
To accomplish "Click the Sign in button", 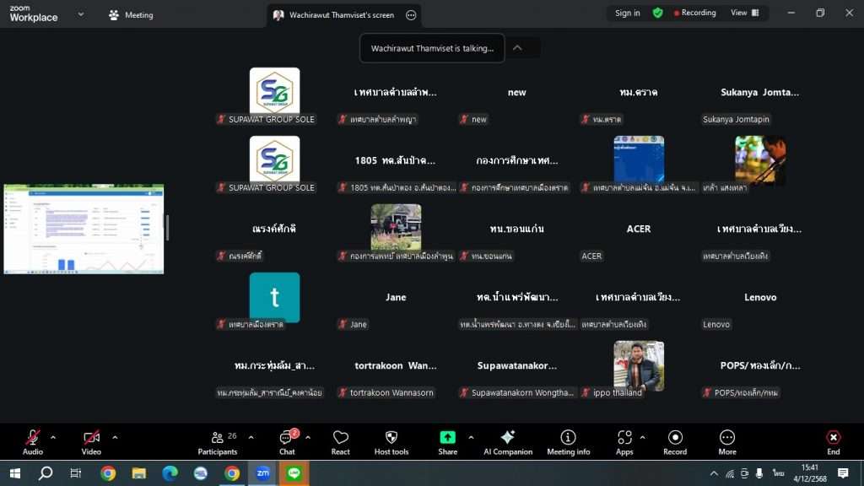I will point(627,13).
